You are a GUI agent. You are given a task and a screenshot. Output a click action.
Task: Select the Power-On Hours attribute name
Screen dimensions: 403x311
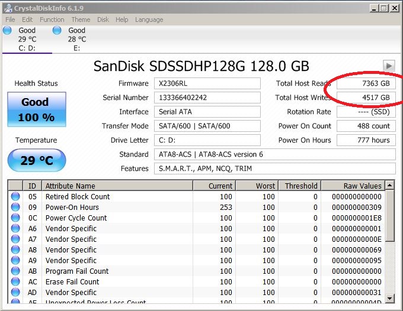72,207
